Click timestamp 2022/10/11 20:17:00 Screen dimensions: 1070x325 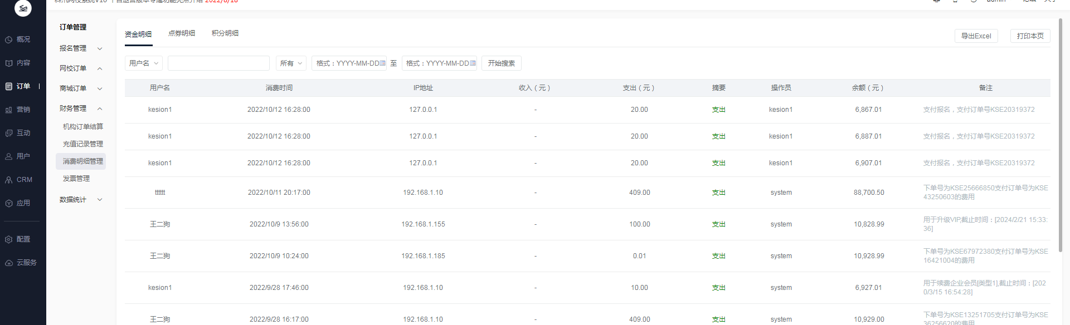tap(279, 193)
